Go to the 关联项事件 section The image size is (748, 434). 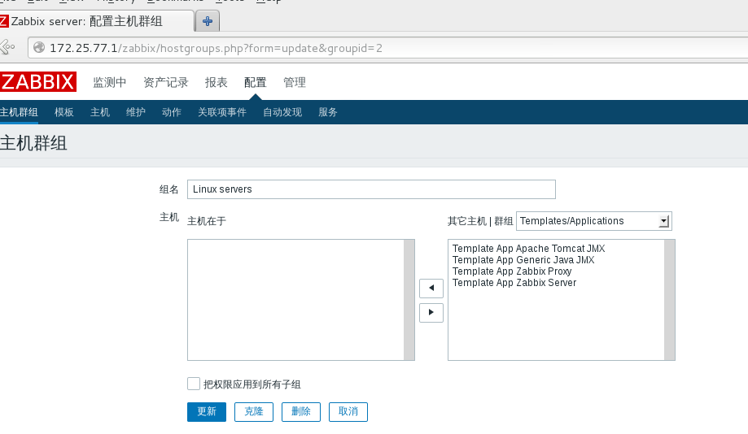[x=222, y=112]
